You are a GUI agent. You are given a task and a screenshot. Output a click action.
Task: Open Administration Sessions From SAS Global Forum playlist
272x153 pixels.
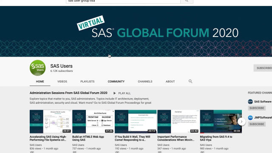68,93
